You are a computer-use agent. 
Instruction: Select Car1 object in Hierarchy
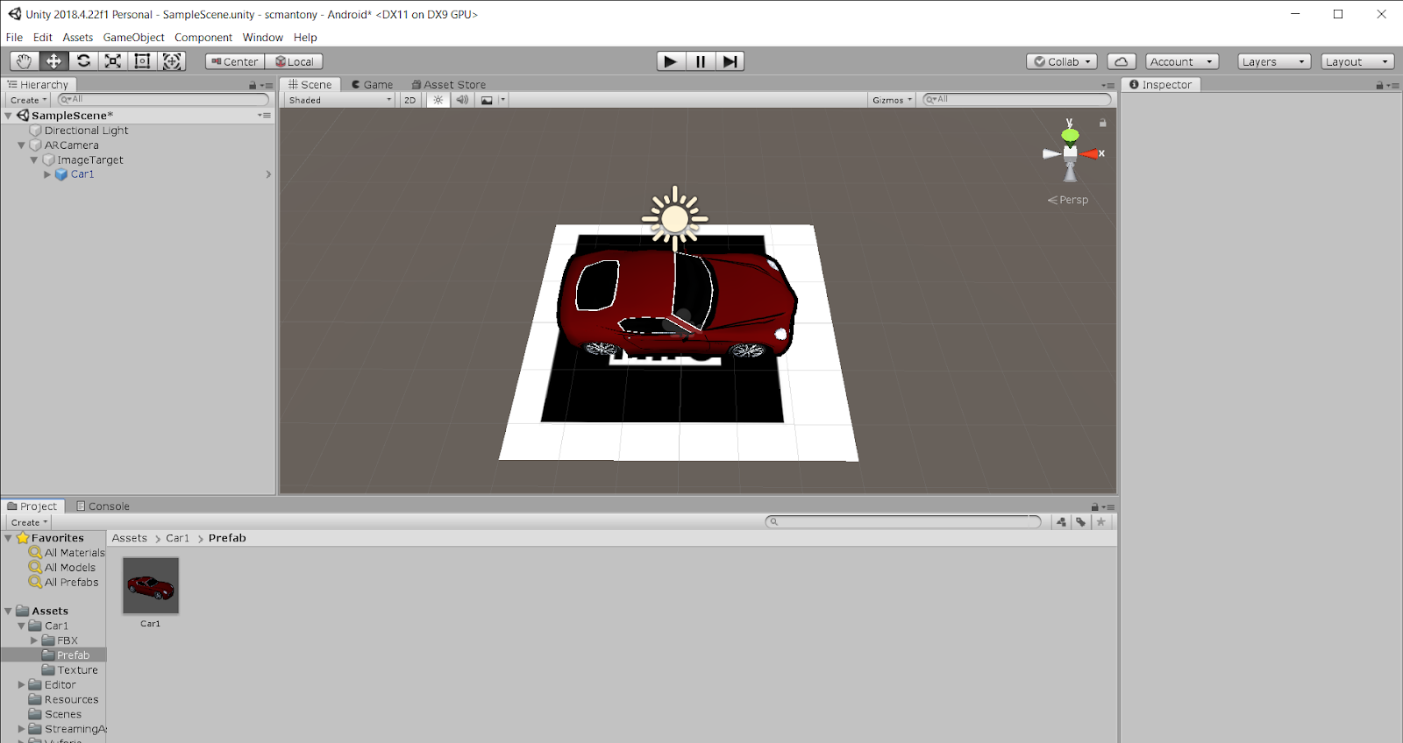pyautogui.click(x=82, y=174)
